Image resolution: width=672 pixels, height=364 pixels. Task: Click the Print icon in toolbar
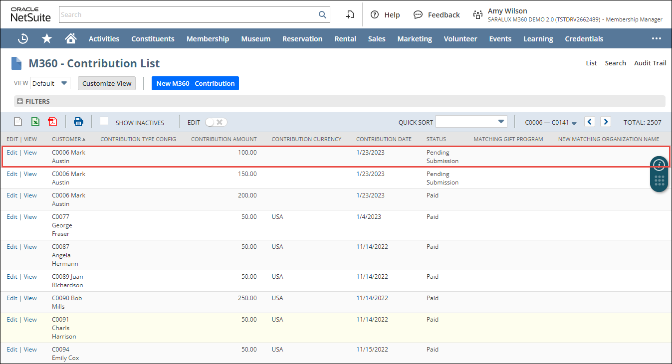pos(79,122)
